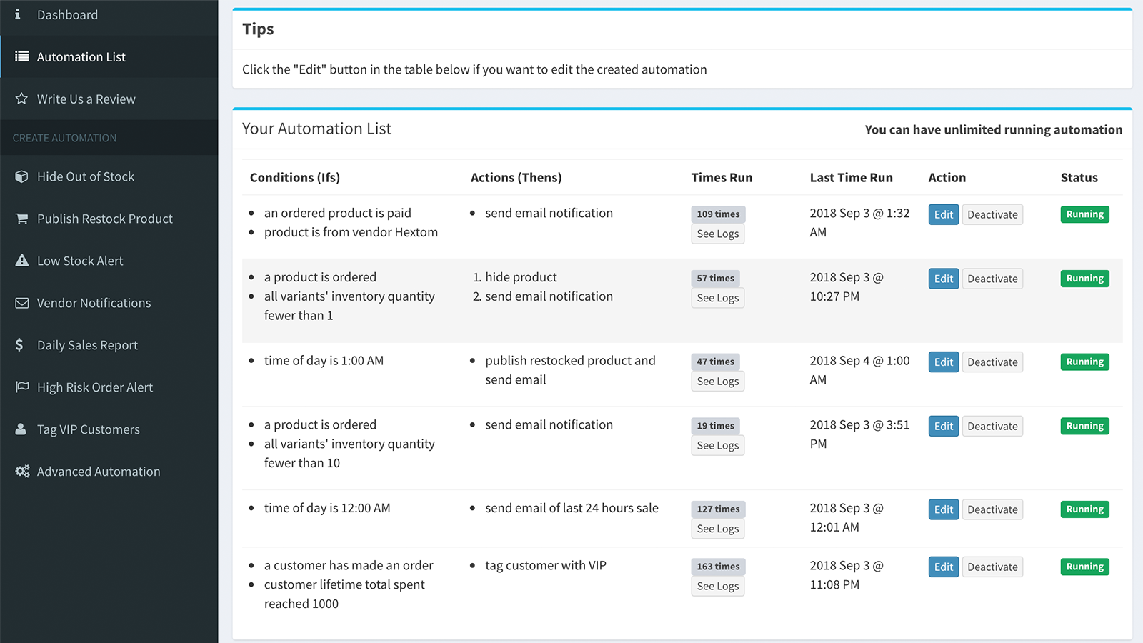1143x643 pixels.
Task: Open the Advanced Automation menu item
Action: 99,472
